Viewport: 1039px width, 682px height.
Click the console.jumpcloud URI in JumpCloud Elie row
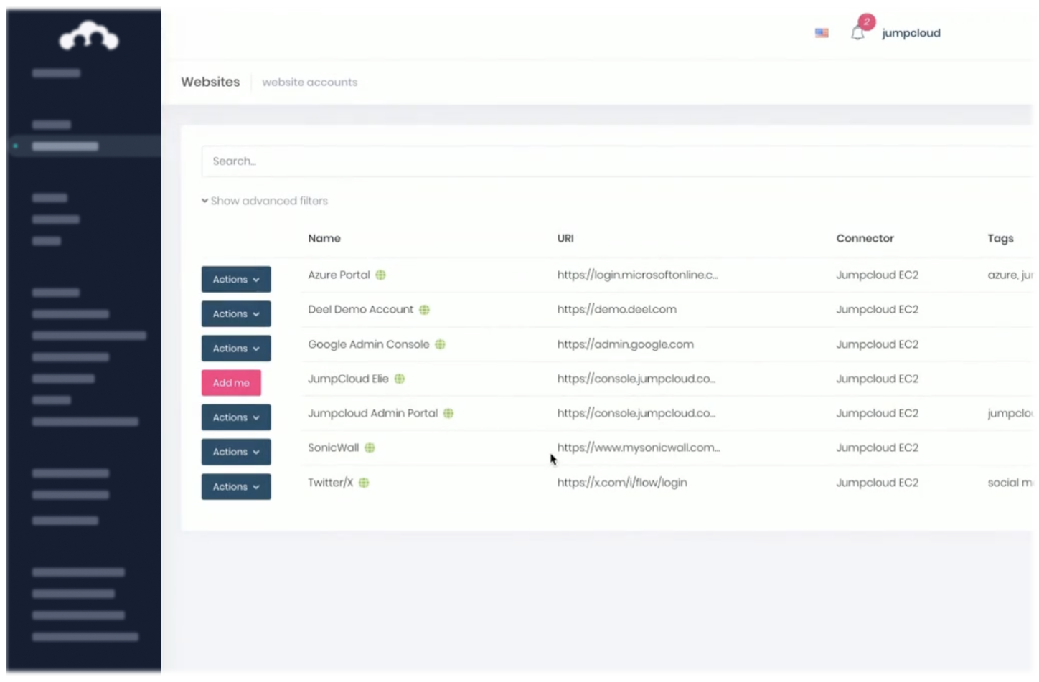click(x=636, y=379)
